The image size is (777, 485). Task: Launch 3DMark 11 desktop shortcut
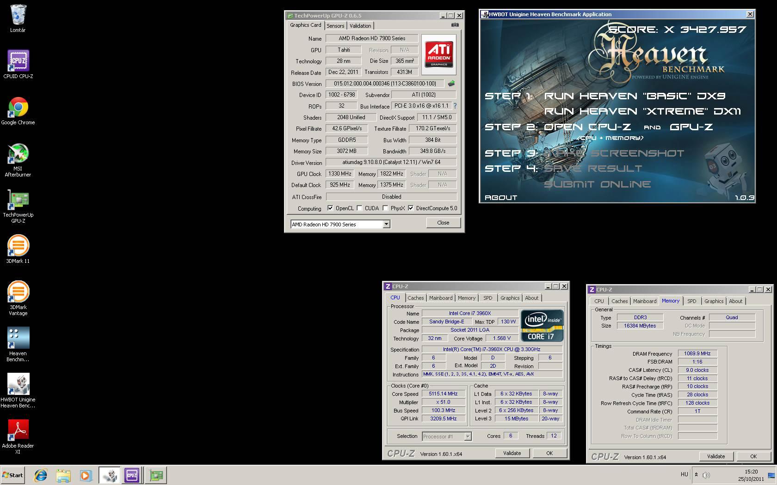tap(18, 249)
